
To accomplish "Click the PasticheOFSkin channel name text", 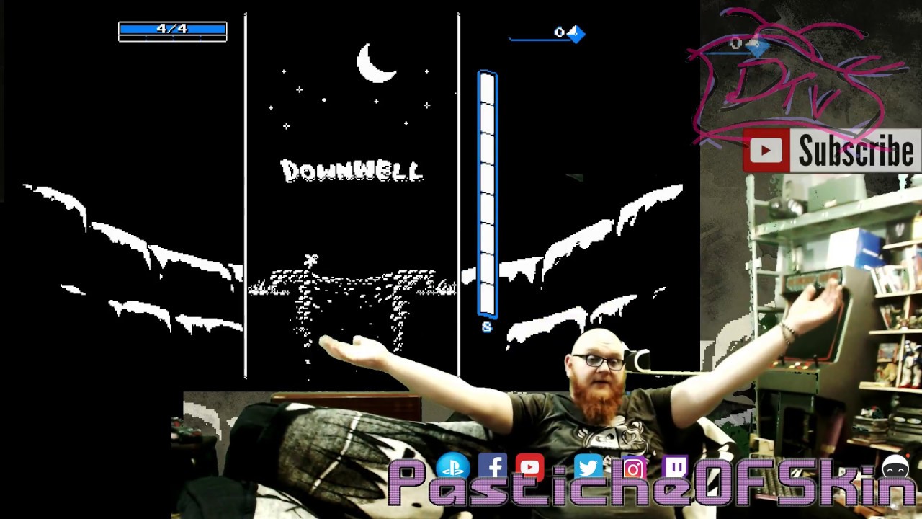I will click(652, 483).
